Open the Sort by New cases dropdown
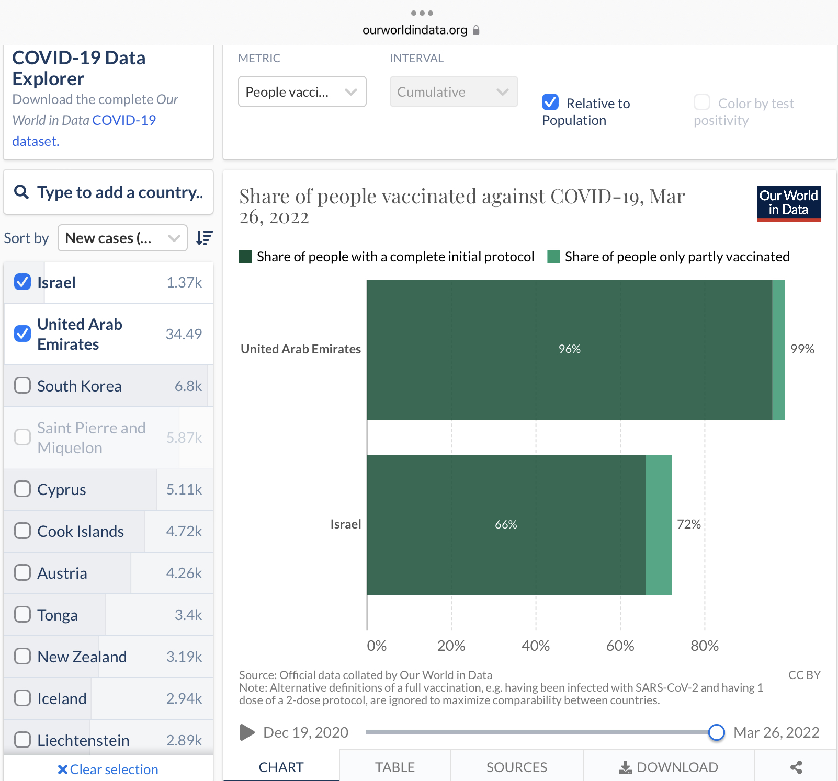The height and width of the screenshot is (781, 838). 122,238
